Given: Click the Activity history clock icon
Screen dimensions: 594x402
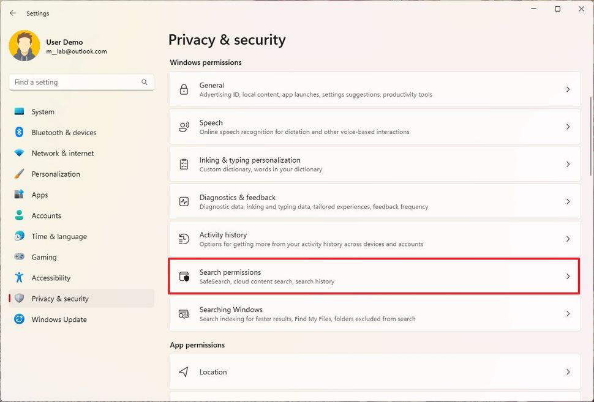Looking at the screenshot, I should 184,239.
